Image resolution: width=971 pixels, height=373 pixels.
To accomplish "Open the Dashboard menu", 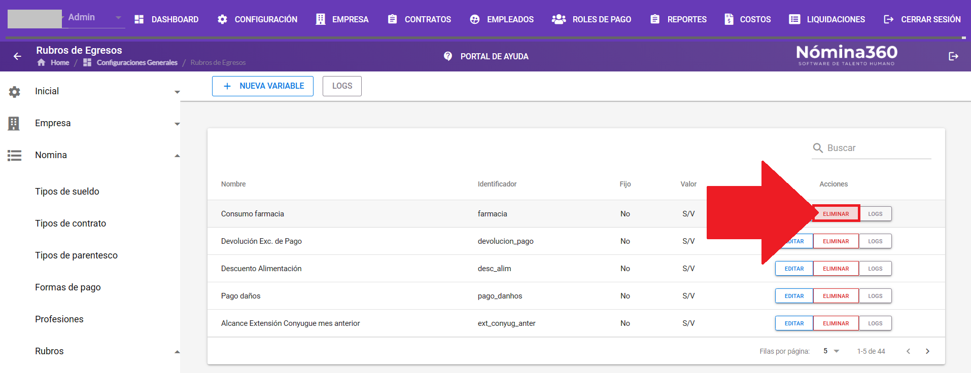I will coord(166,19).
